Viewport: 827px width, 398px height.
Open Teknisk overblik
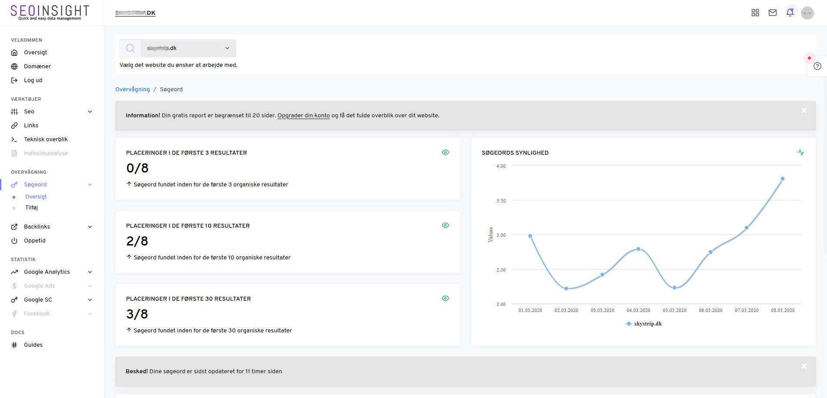46,139
